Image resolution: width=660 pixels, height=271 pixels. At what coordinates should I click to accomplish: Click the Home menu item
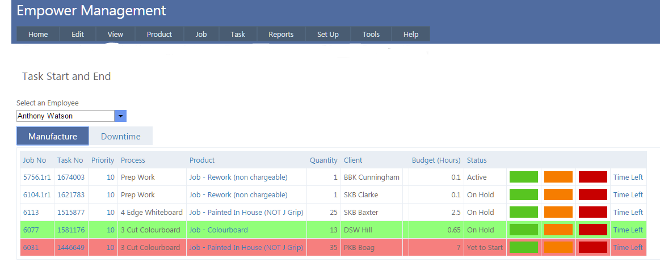pyautogui.click(x=38, y=34)
